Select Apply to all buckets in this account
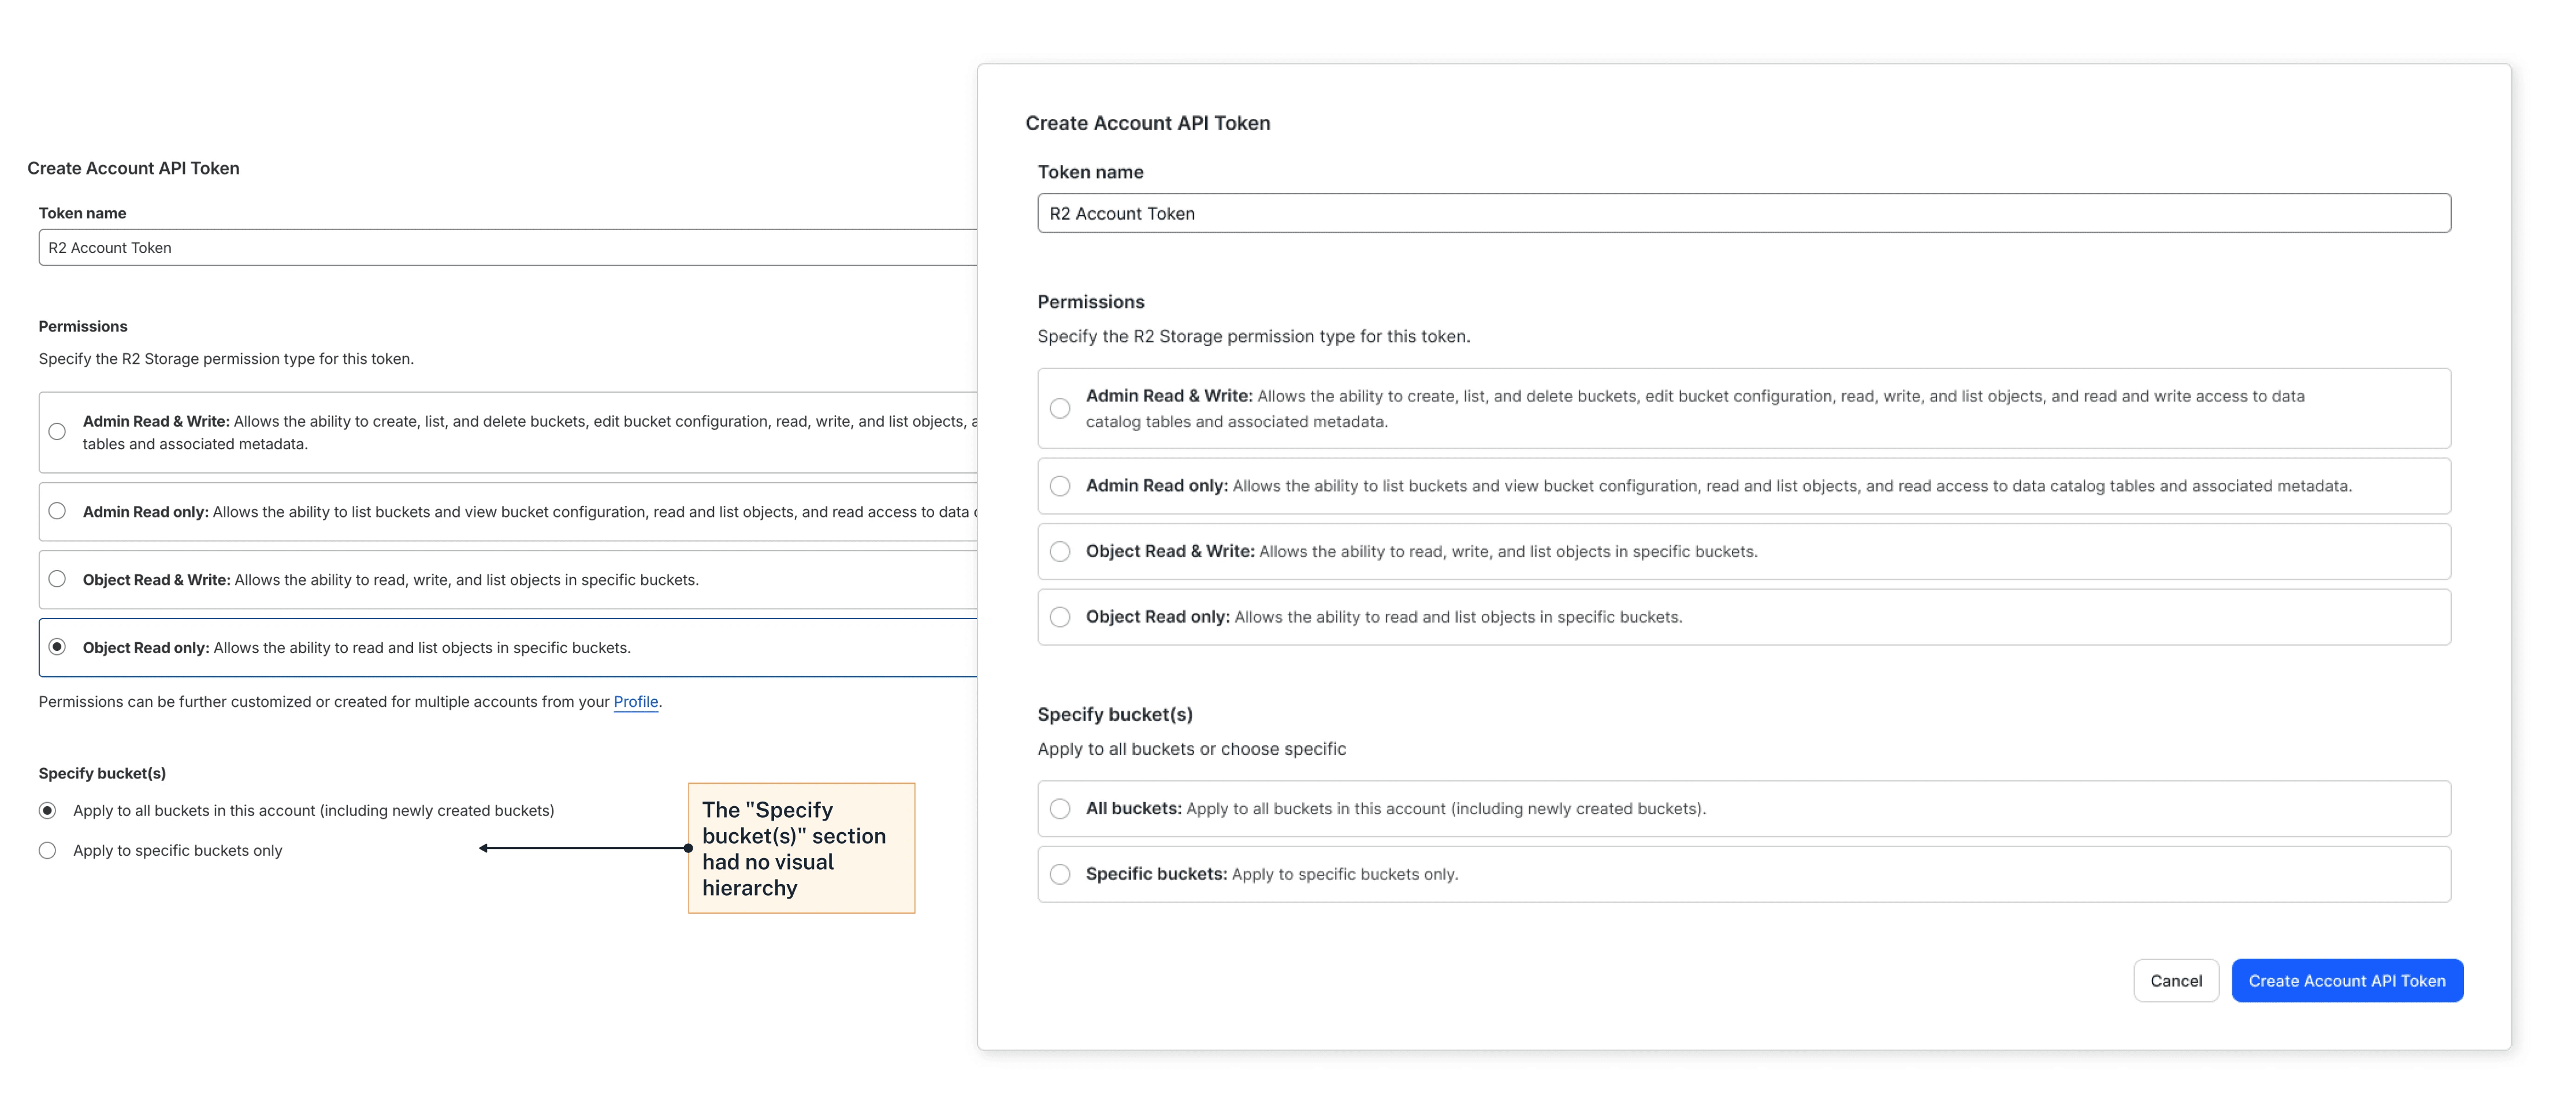 47,810
